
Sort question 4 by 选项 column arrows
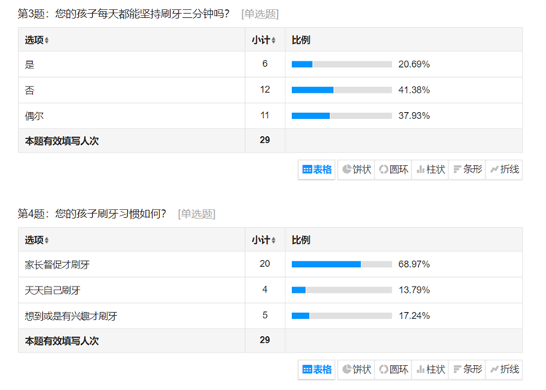tap(47, 241)
